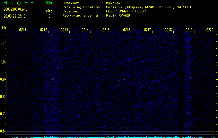Screen dimensions: 218x138
Task: Click the 0219 time marker
Action: pos(189,30)
